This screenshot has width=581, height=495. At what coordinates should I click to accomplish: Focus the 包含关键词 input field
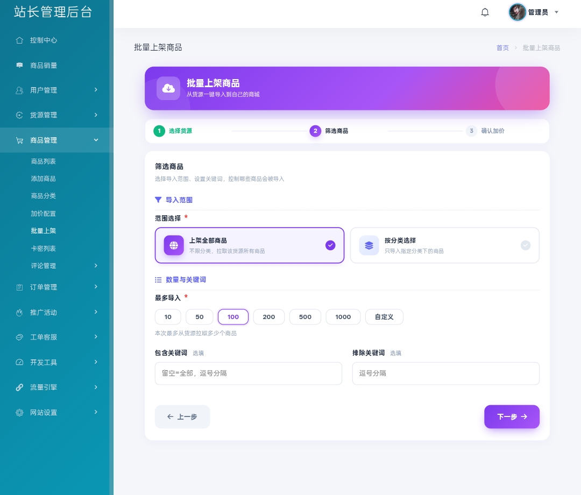(x=248, y=373)
